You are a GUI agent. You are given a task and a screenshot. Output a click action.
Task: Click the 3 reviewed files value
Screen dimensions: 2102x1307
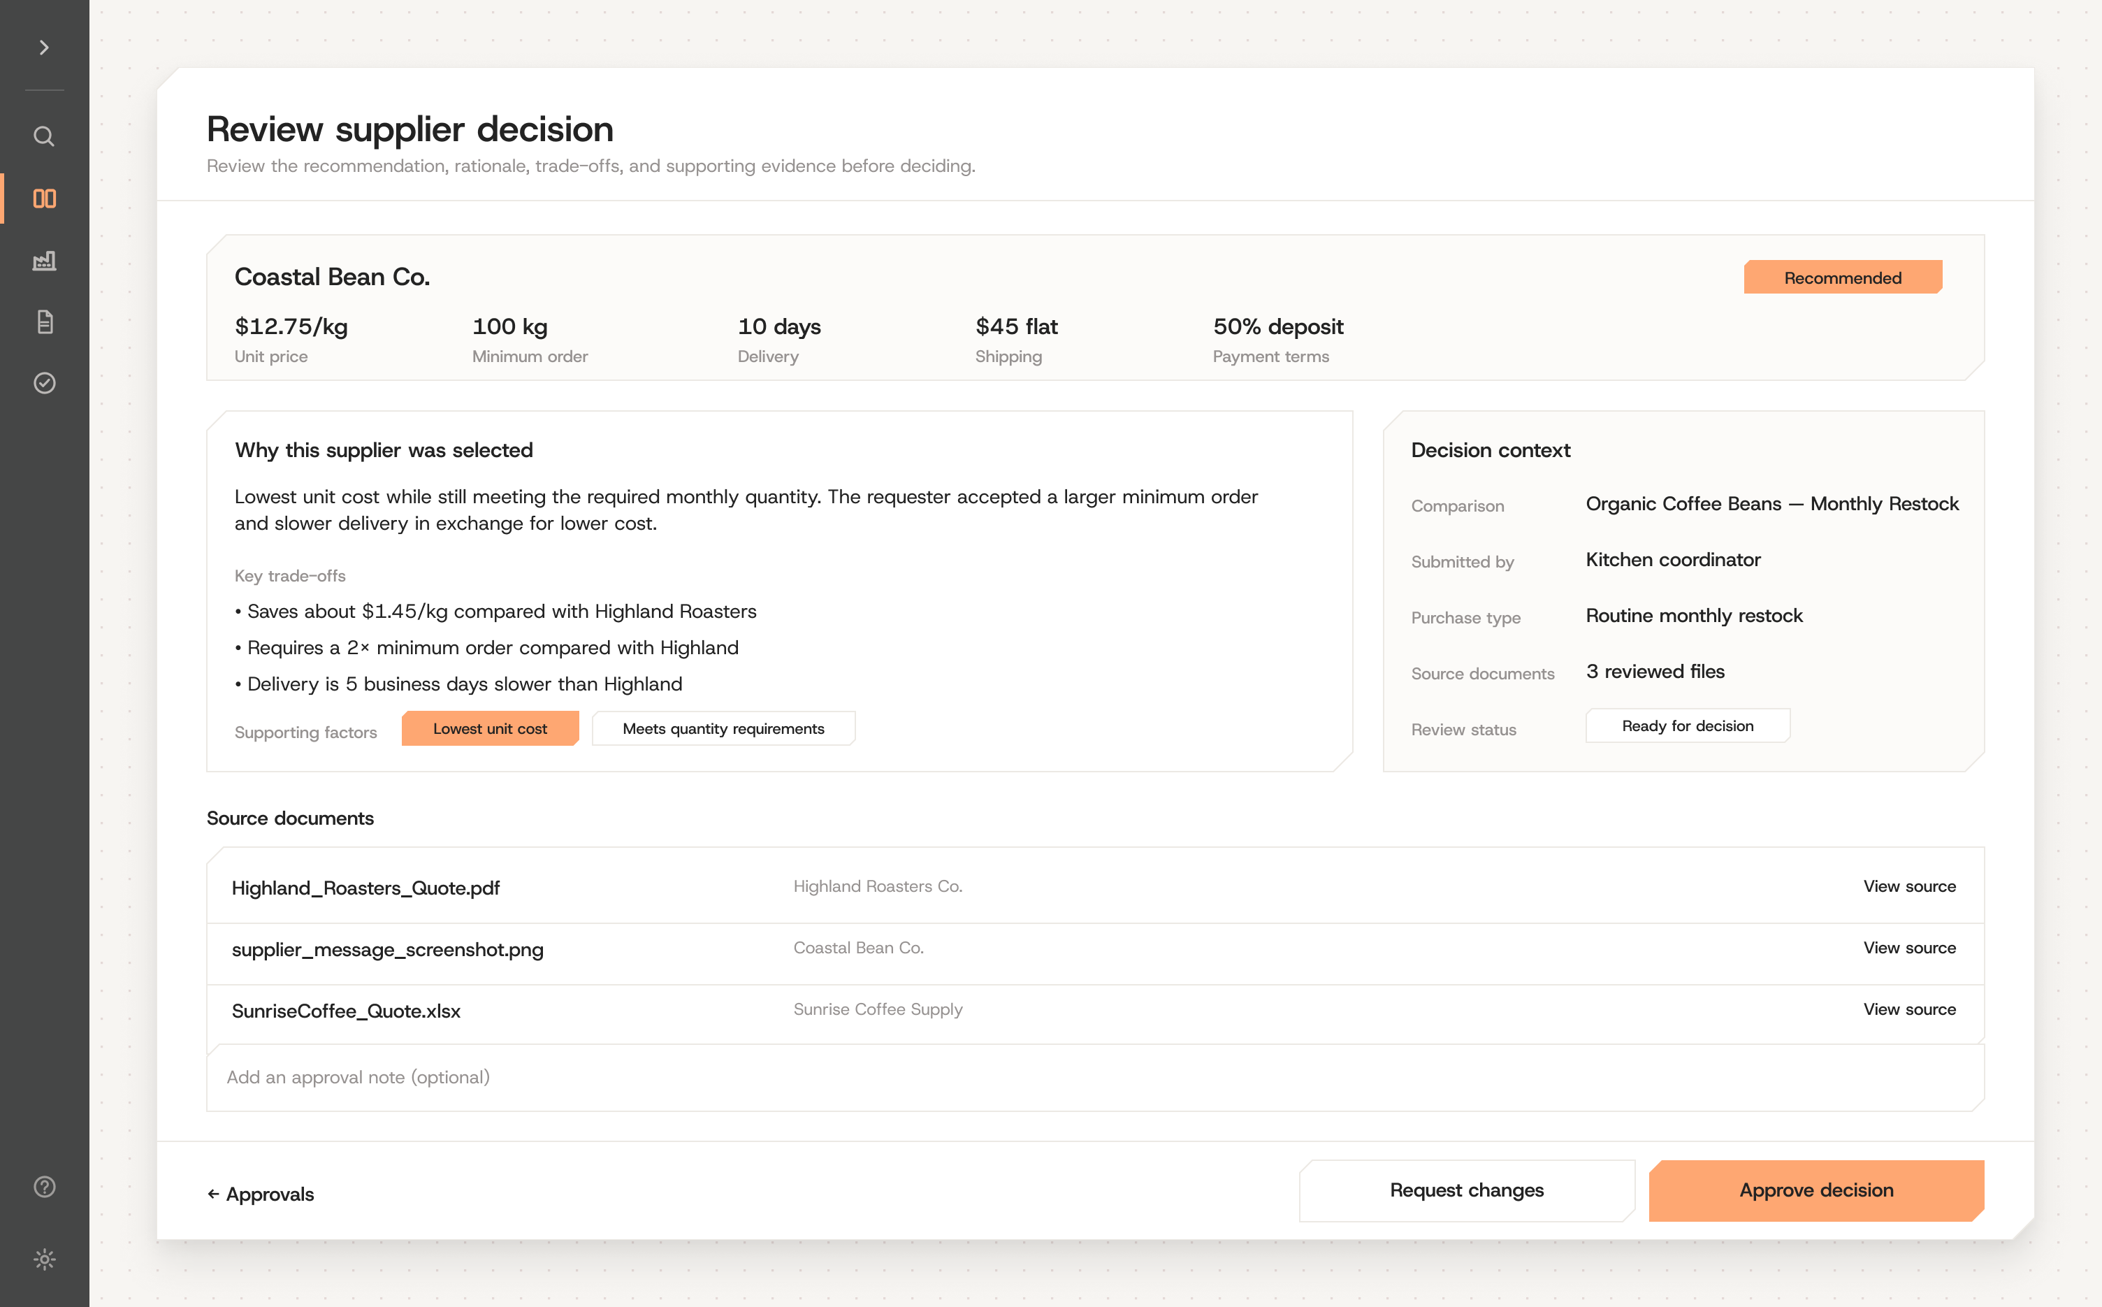[x=1655, y=672]
